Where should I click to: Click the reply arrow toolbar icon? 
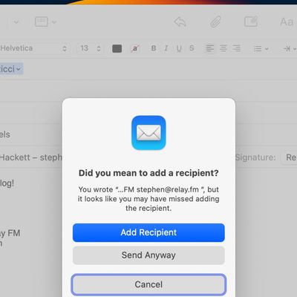pyautogui.click(x=180, y=22)
